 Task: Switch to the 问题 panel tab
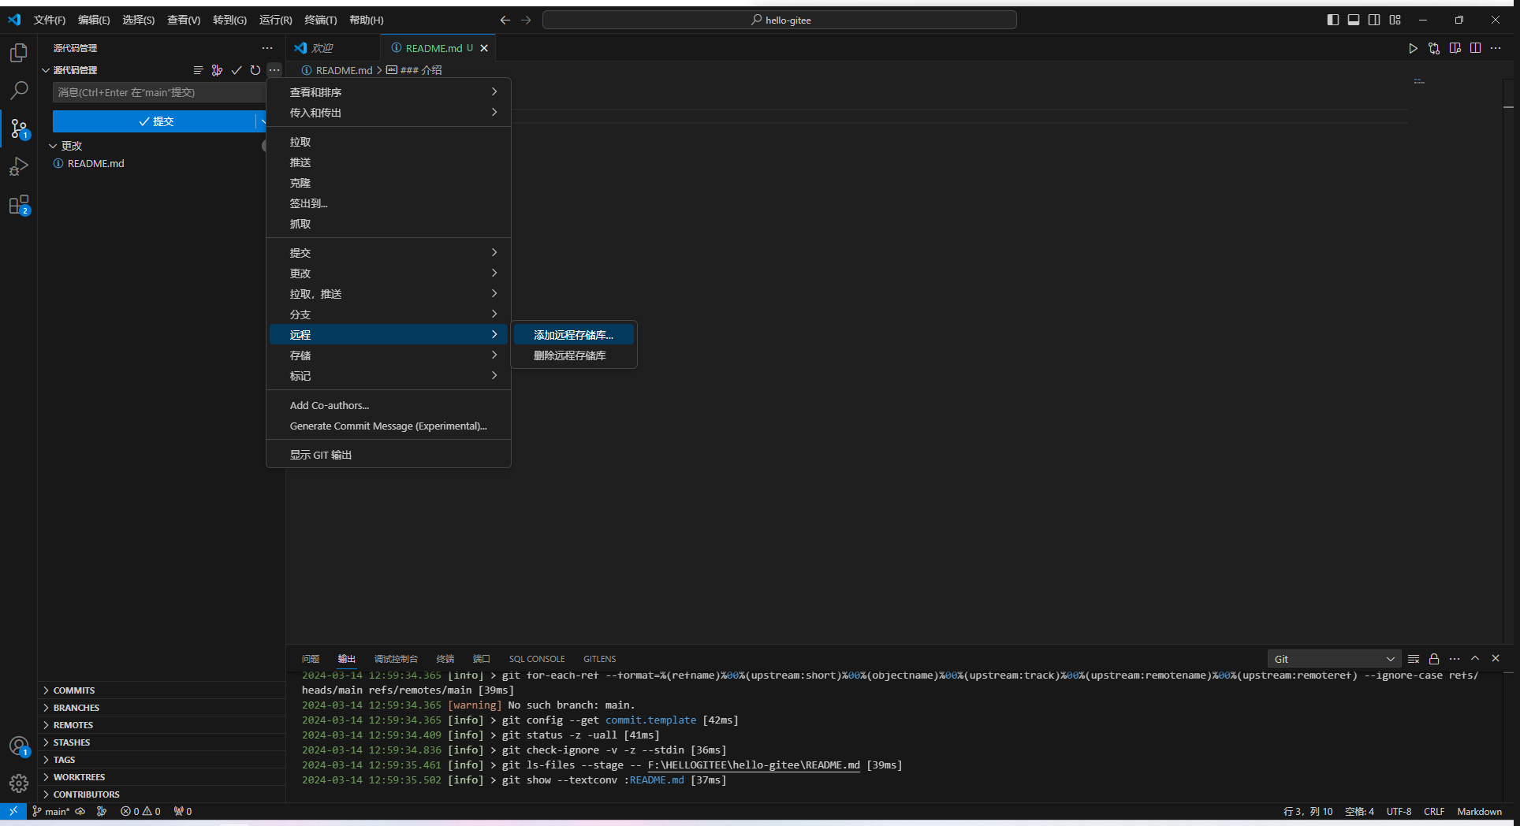[x=311, y=659]
